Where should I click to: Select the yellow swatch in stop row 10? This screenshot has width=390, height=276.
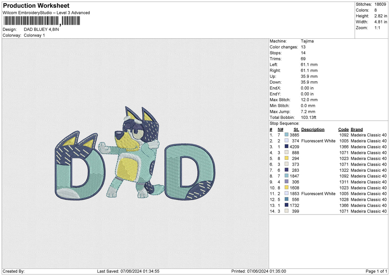point(286,187)
